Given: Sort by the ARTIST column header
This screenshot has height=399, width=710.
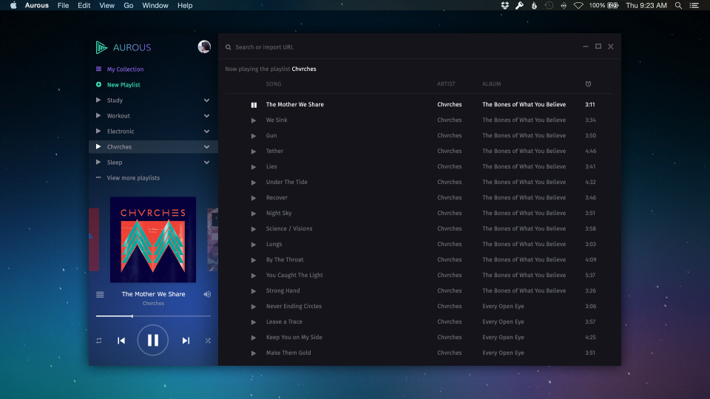Looking at the screenshot, I should point(446,83).
